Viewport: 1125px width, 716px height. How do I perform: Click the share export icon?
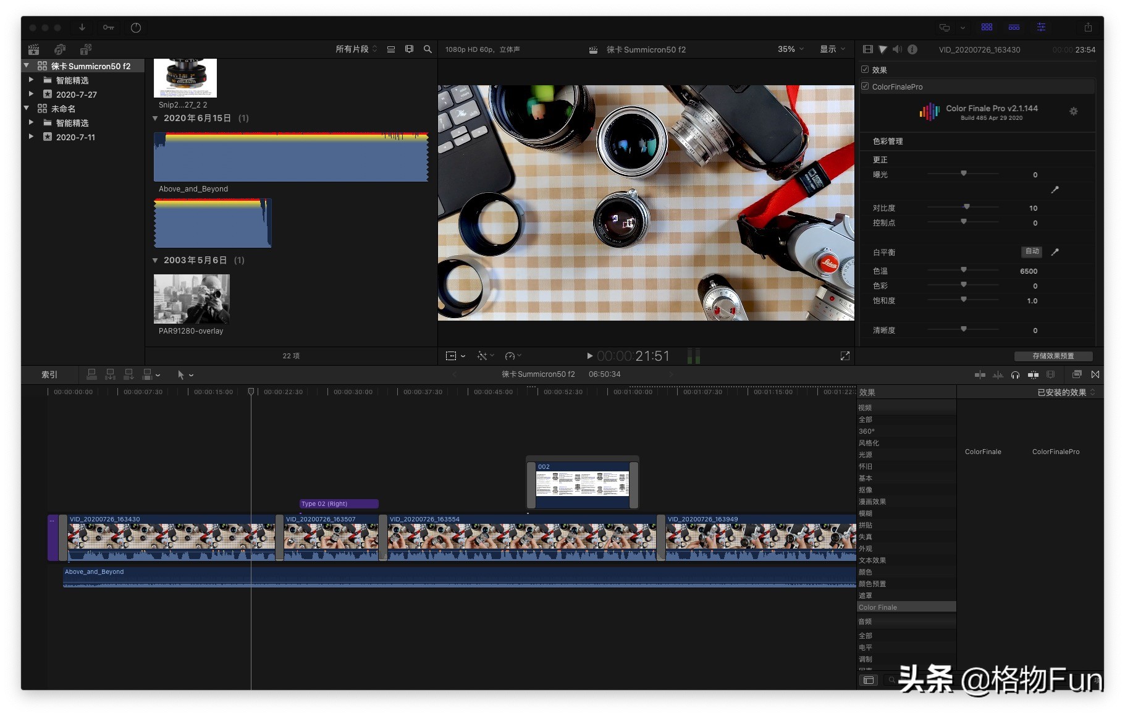tap(1088, 27)
